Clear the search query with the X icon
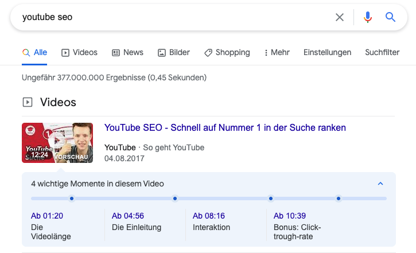 coord(340,17)
